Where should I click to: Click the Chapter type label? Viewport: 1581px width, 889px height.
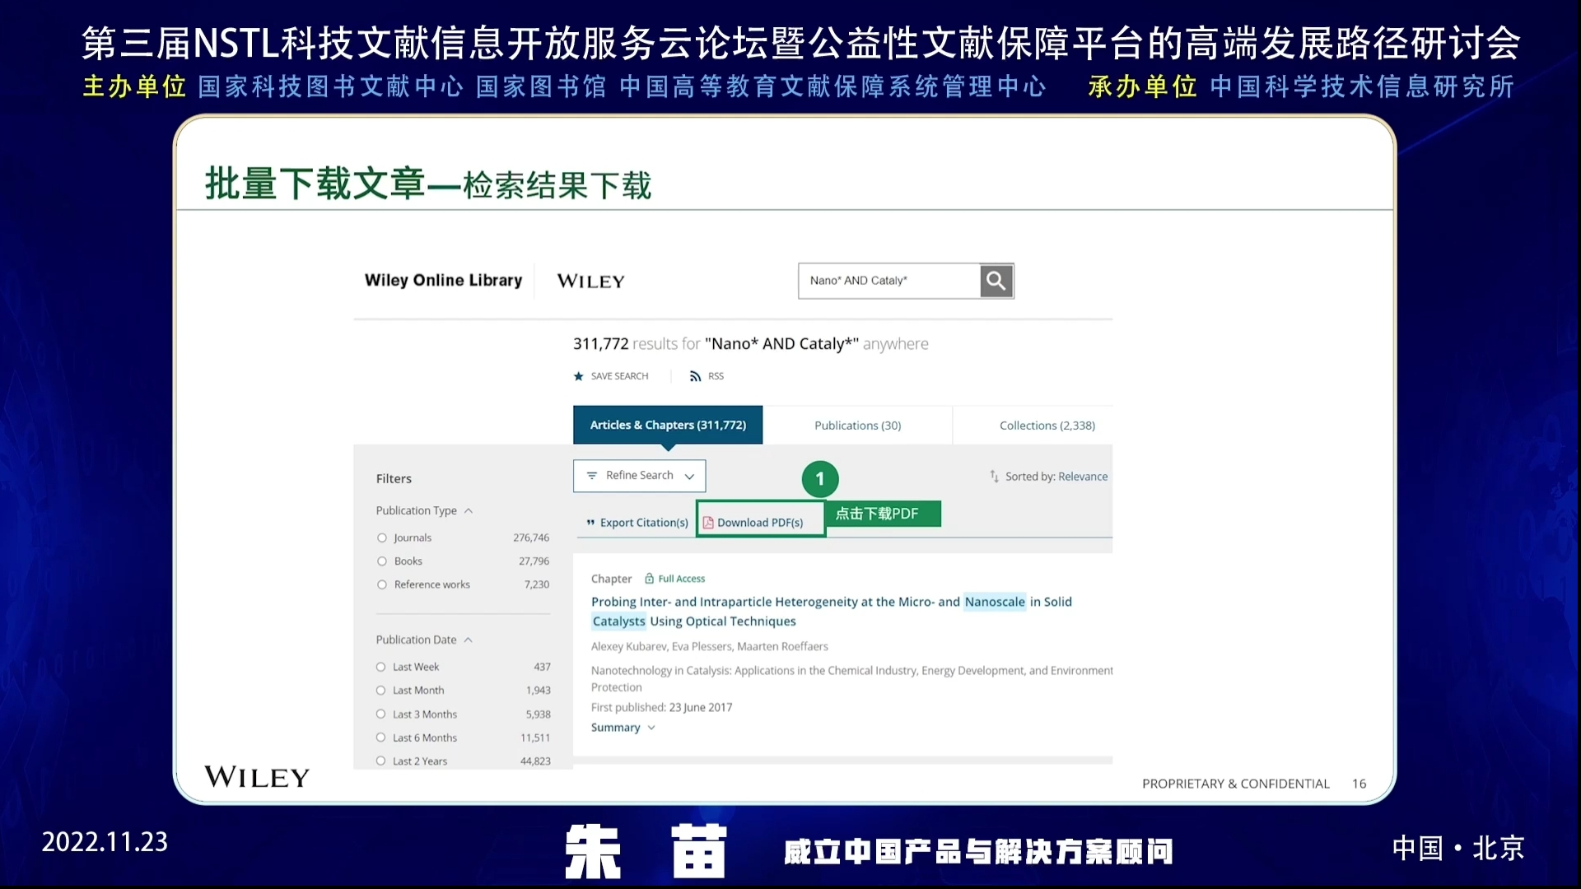pos(611,579)
